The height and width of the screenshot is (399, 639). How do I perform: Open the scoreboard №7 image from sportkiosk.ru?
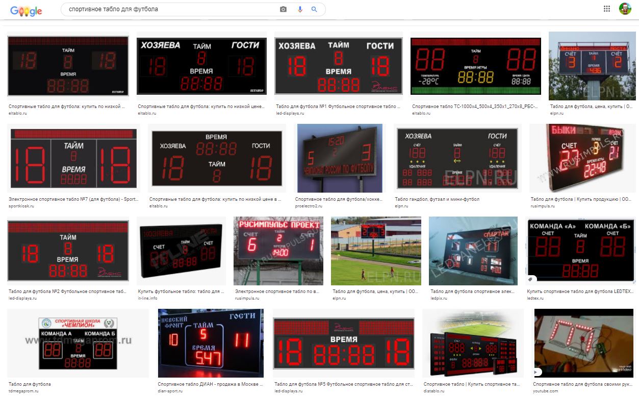pos(73,158)
